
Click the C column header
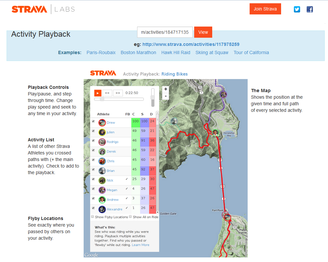(x=133, y=114)
